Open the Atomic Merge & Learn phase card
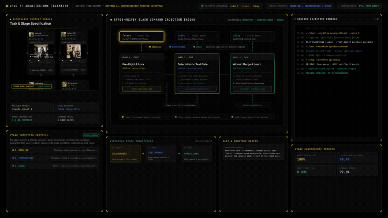This screenshot has height=218, width=388. pos(252,74)
